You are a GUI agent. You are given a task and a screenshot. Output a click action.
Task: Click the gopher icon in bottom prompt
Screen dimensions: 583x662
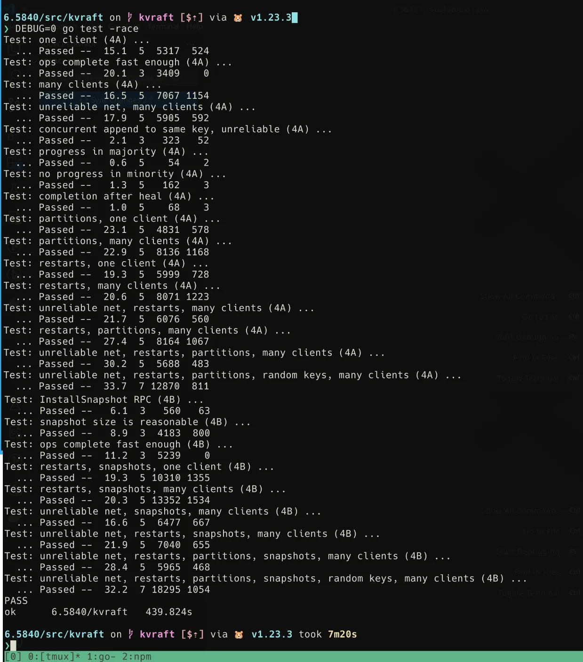point(239,635)
